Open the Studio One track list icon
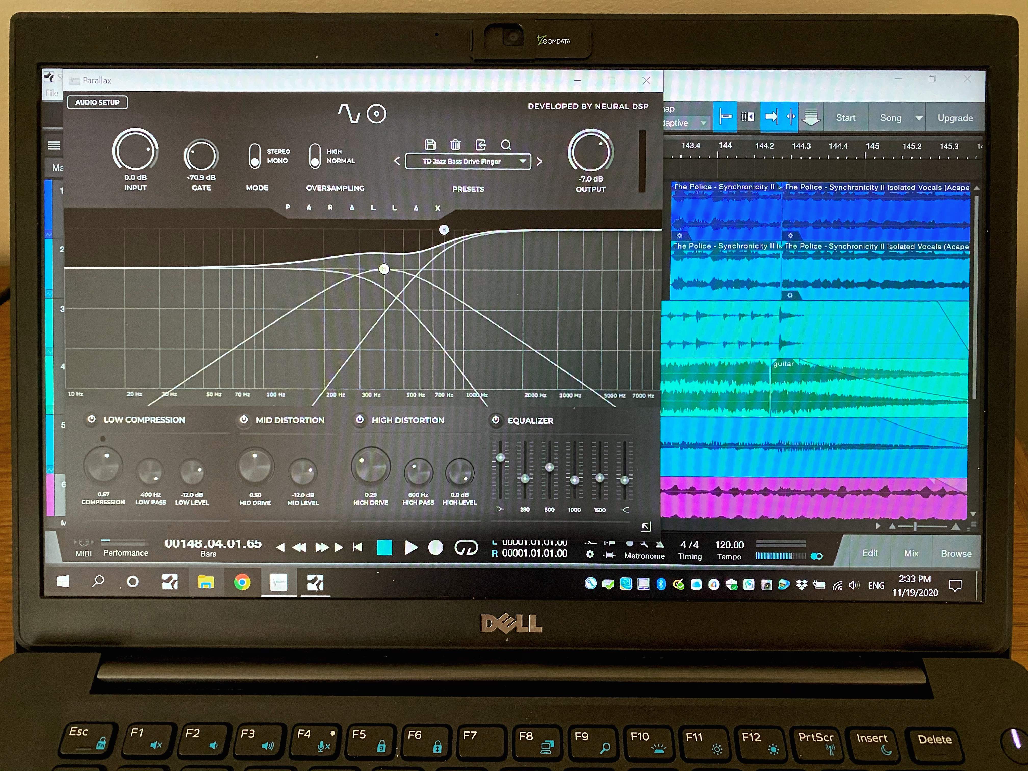 click(x=54, y=146)
